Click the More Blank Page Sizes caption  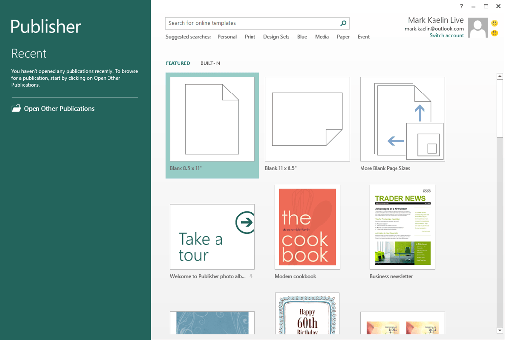385,168
